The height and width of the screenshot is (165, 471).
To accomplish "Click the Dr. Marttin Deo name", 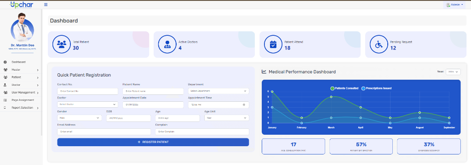I will point(22,45).
